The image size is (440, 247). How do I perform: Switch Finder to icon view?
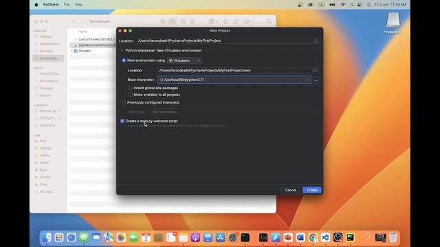(163, 21)
